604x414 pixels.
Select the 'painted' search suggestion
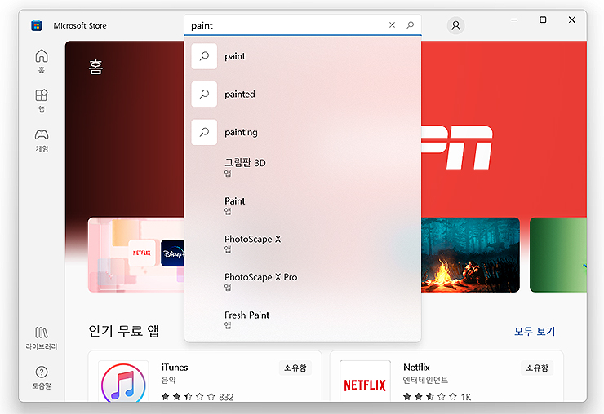(x=303, y=95)
